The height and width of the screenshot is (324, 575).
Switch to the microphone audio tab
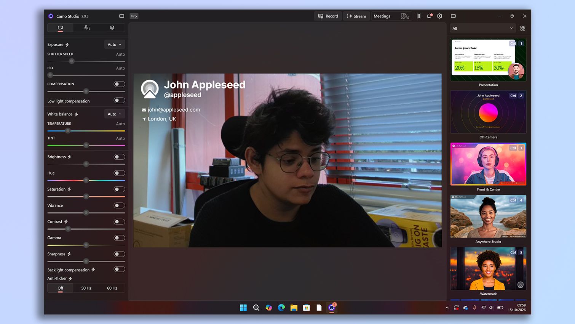[86, 28]
